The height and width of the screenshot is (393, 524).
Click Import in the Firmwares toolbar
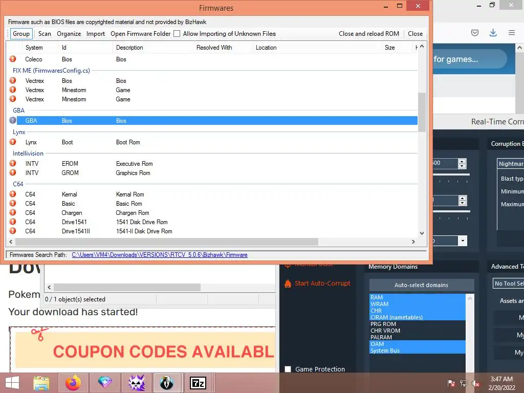(96, 33)
